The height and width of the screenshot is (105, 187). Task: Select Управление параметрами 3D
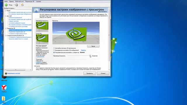(x=17, y=32)
